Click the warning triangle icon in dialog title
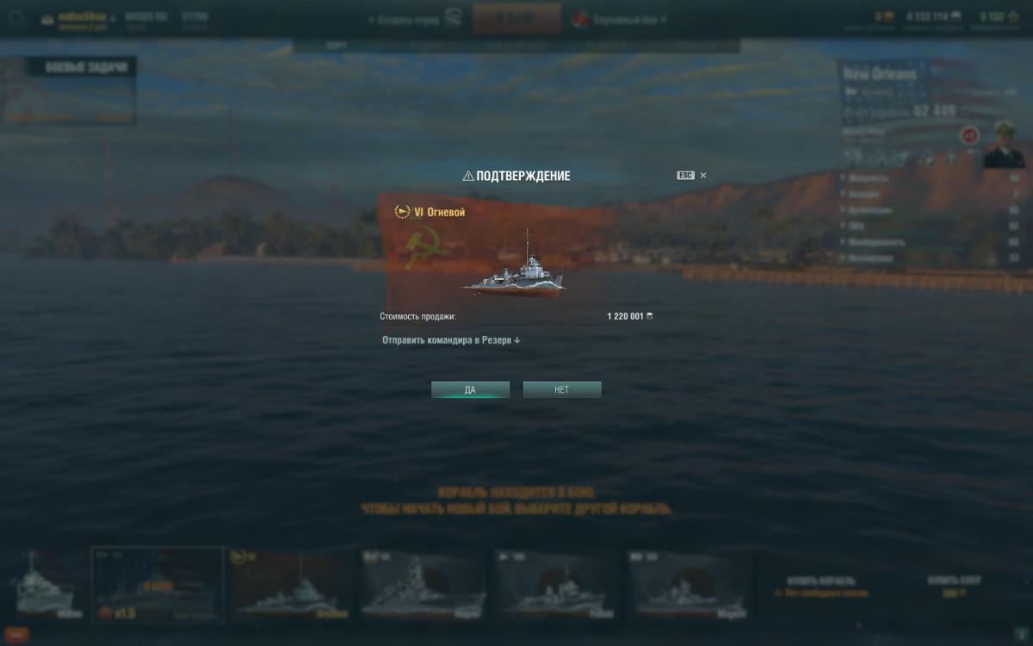The height and width of the screenshot is (646, 1033). point(468,176)
